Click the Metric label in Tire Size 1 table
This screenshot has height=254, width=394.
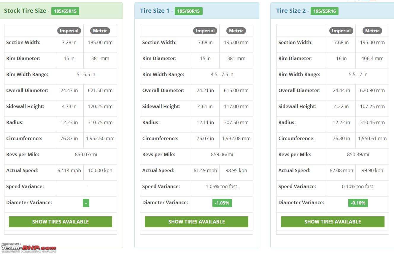pyautogui.click(x=236, y=31)
